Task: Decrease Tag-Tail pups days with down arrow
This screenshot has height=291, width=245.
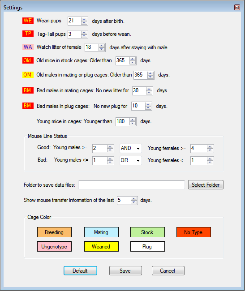Action: (84, 36)
